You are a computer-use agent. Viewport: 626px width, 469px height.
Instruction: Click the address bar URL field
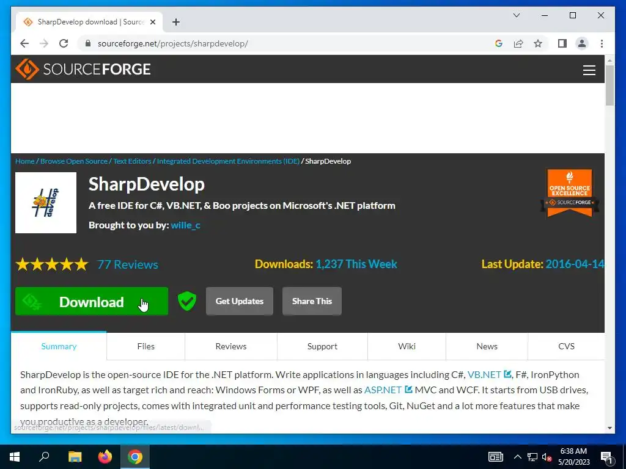click(287, 43)
